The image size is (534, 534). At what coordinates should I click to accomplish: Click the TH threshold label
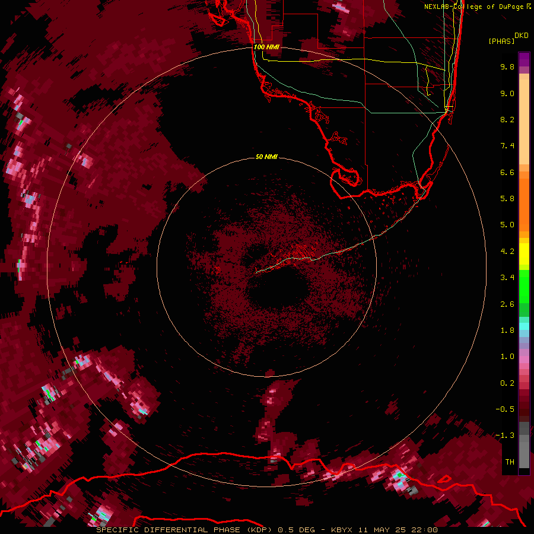(x=510, y=462)
